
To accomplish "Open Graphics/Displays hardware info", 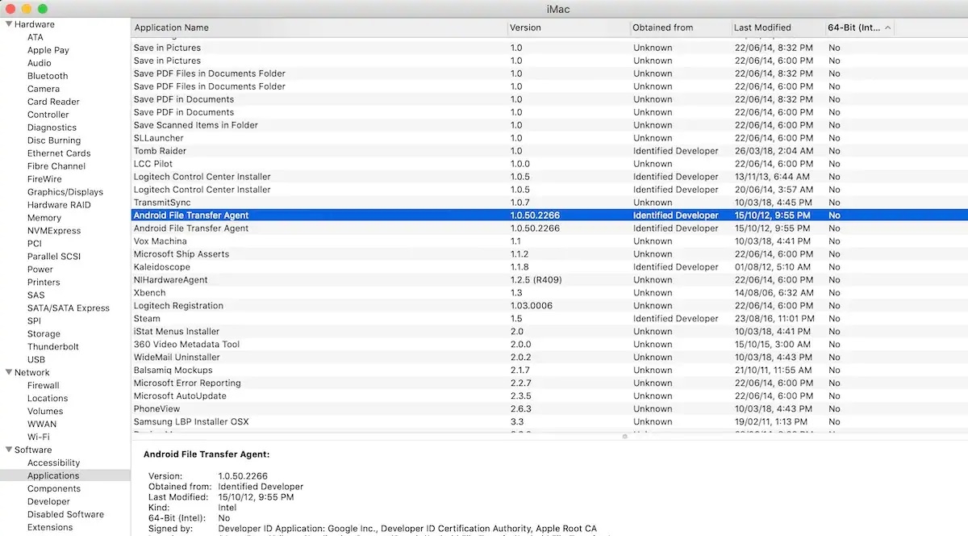I will [65, 192].
